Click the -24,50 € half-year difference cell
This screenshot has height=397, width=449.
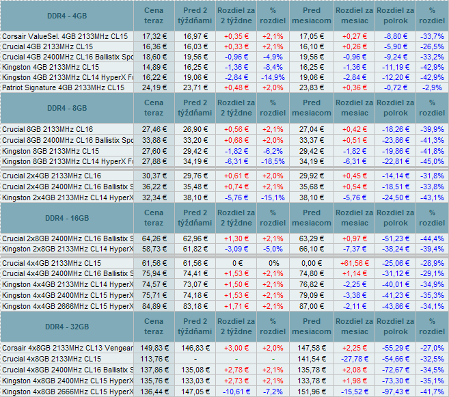(x=396, y=197)
